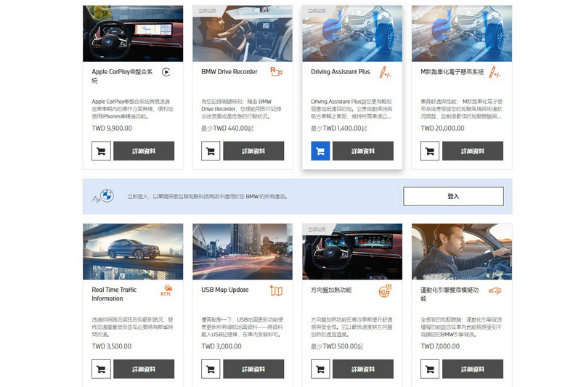Viewport: 581px width, 387px height.
Task: Add Apple CarPlay to cart
Action: [101, 151]
